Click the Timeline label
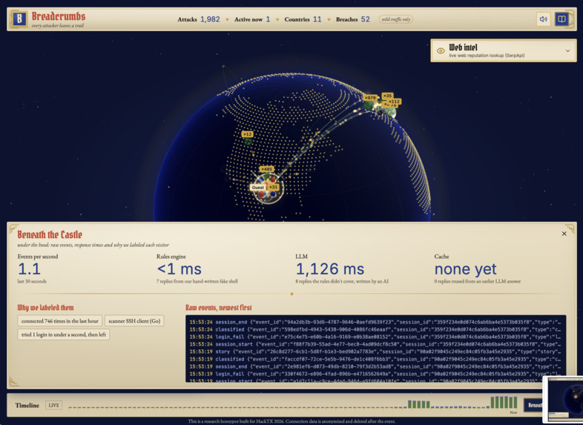This screenshot has height=425, width=583. pos(27,405)
